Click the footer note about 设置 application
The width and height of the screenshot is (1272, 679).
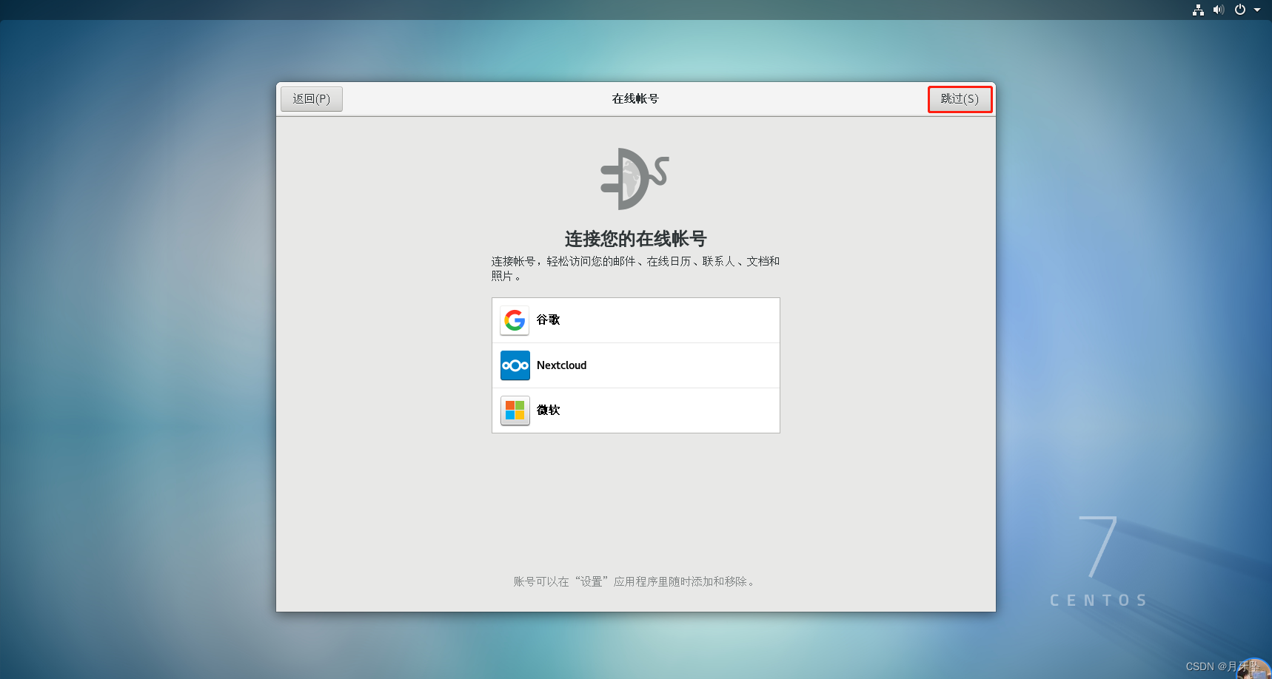tap(635, 582)
